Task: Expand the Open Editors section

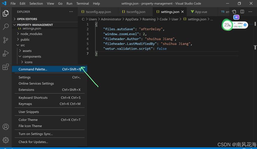Action: (45, 19)
